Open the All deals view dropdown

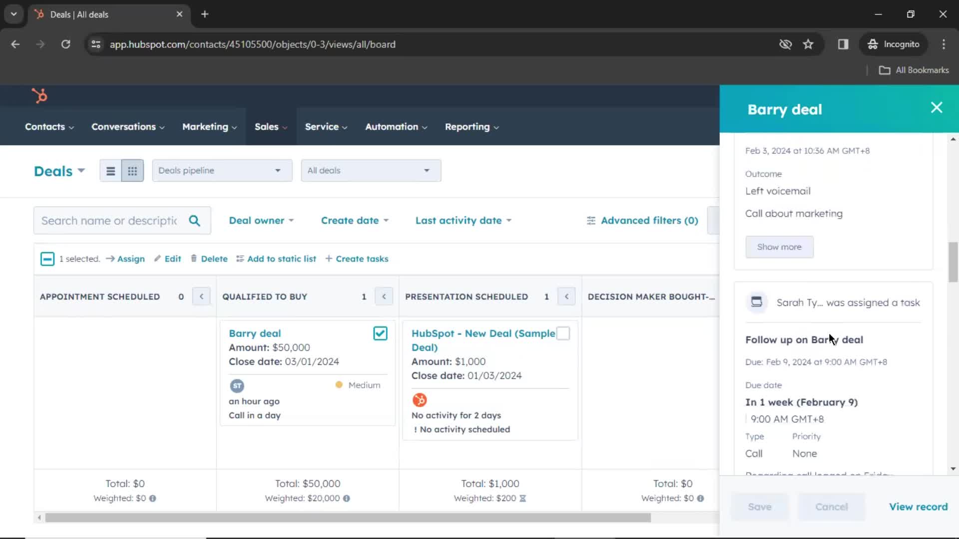371,171
